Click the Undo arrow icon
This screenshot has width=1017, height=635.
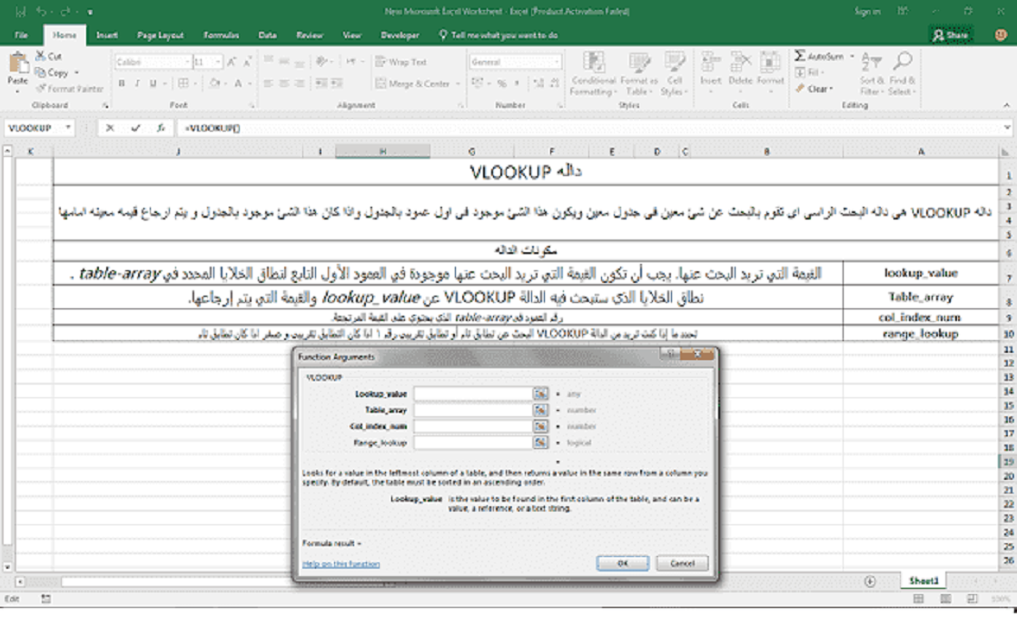point(42,12)
